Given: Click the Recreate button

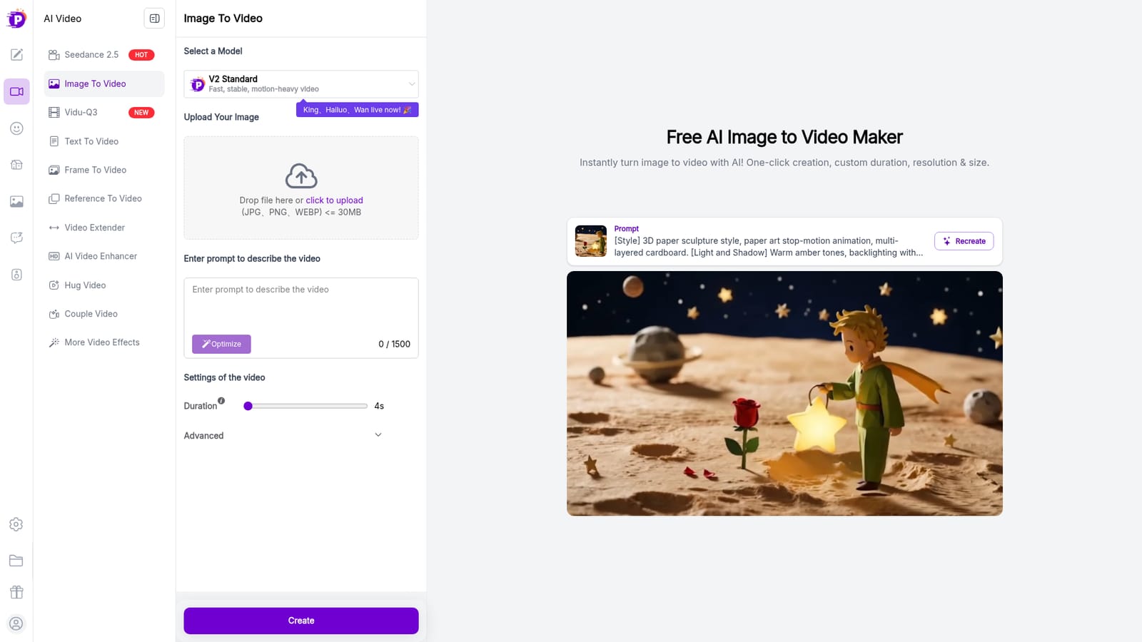Looking at the screenshot, I should click(x=964, y=241).
